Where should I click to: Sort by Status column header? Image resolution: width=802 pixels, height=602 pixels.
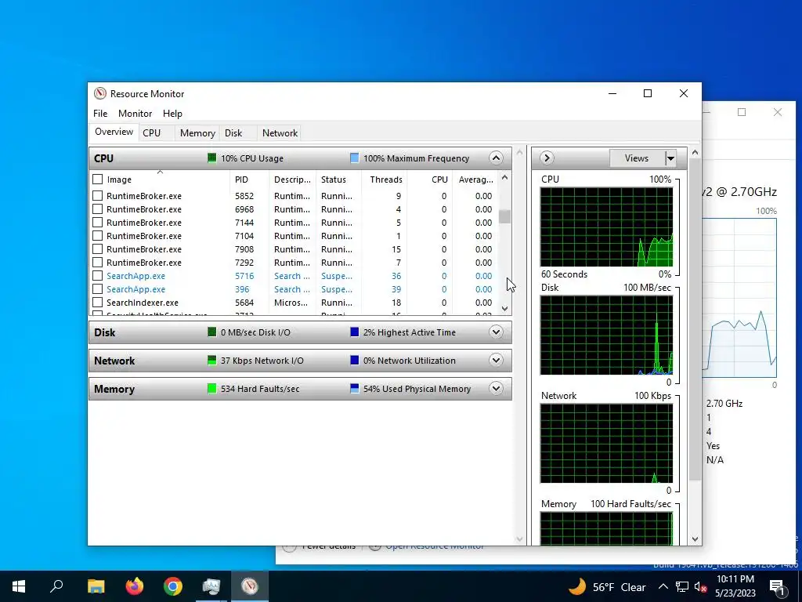tap(338, 180)
